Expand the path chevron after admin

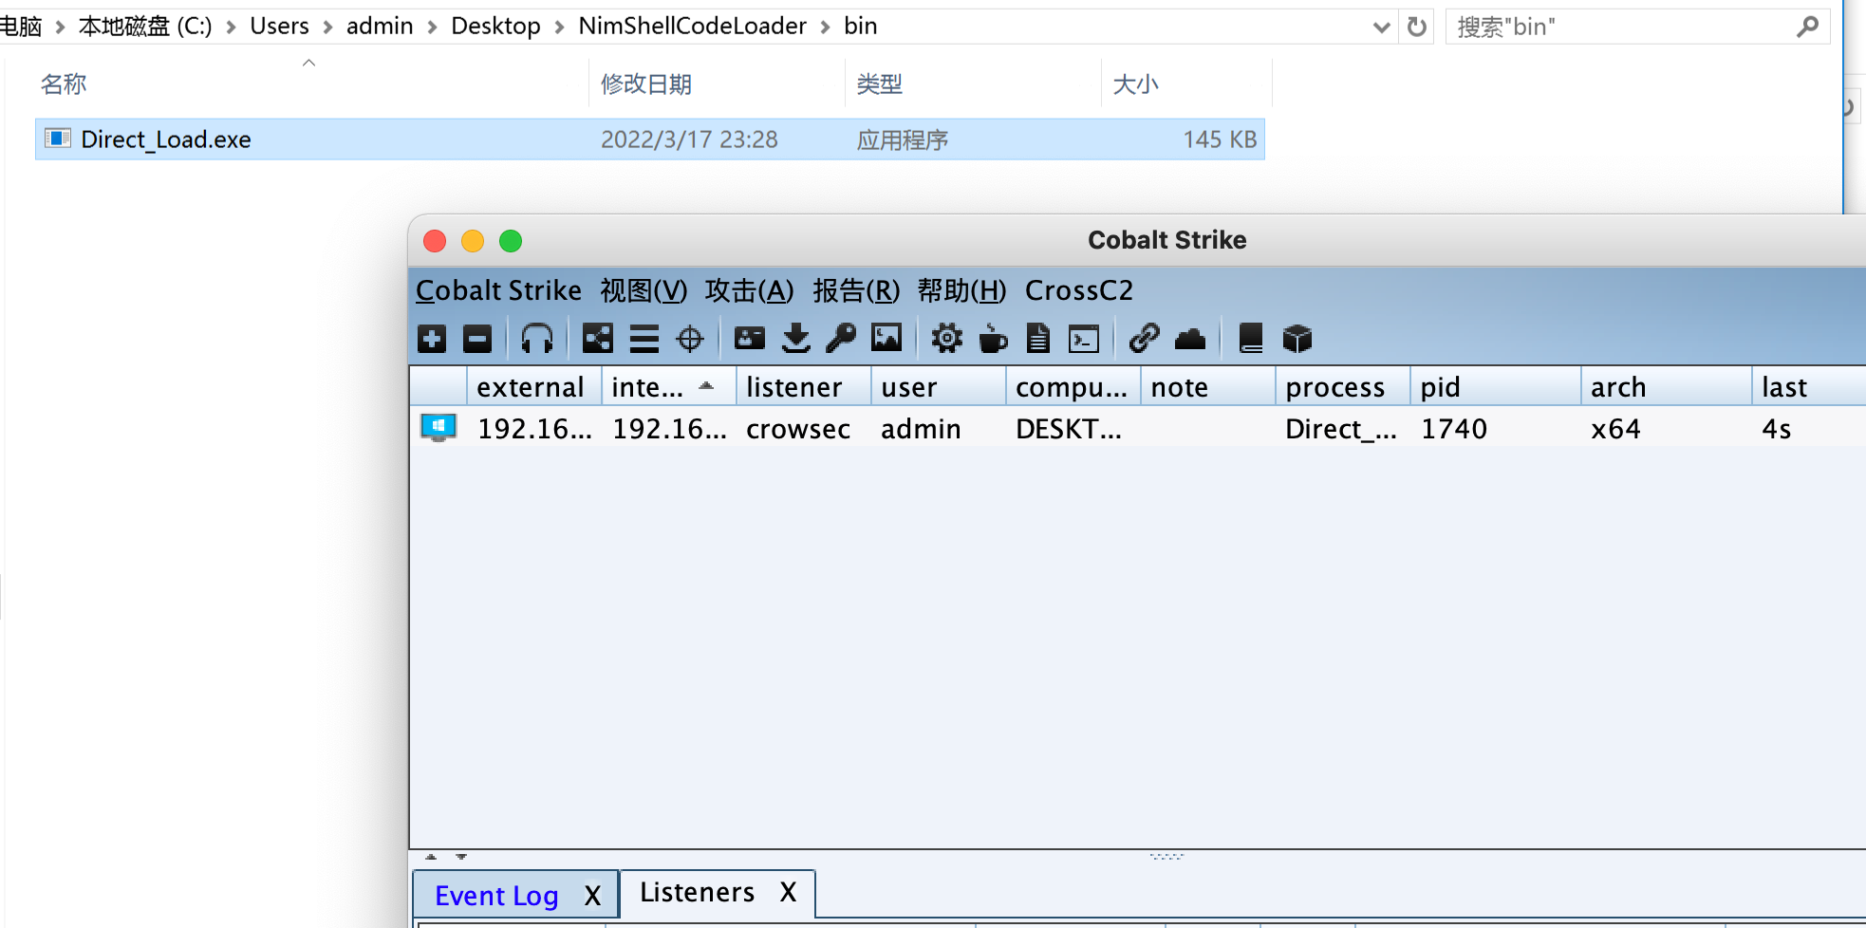point(432,27)
